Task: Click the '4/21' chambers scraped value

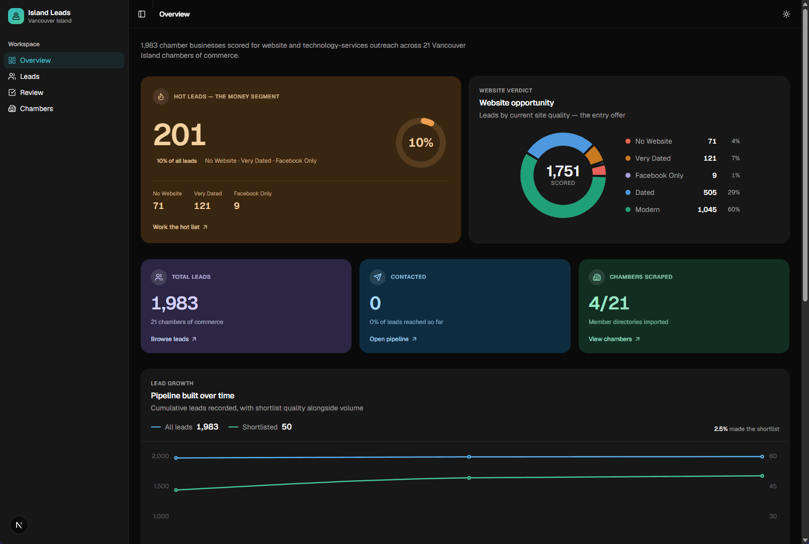Action: click(609, 303)
